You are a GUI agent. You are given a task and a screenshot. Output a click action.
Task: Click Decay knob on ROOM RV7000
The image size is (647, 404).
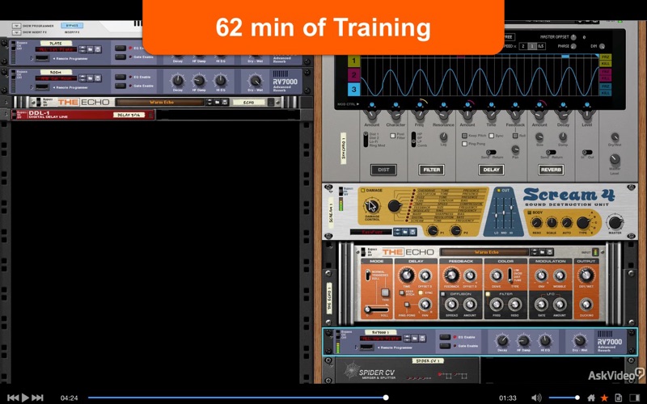tap(178, 80)
